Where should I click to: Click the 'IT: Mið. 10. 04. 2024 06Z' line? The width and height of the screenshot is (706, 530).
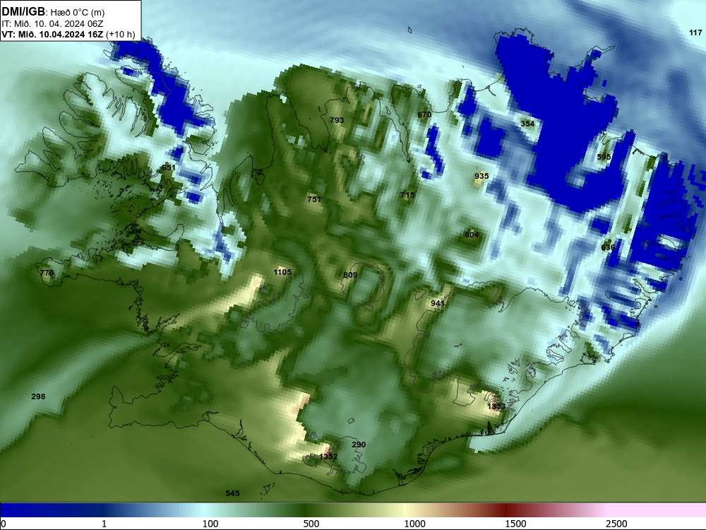click(52, 24)
